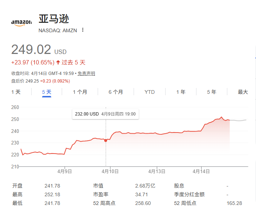Click the 4月13日 axis label

click(x=157, y=171)
